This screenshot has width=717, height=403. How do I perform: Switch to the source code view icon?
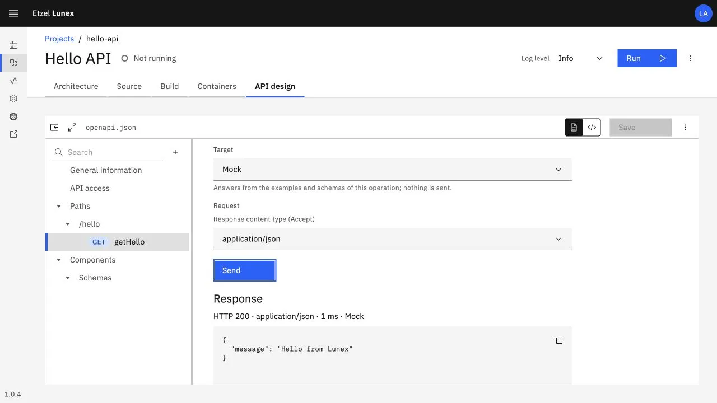(x=592, y=128)
